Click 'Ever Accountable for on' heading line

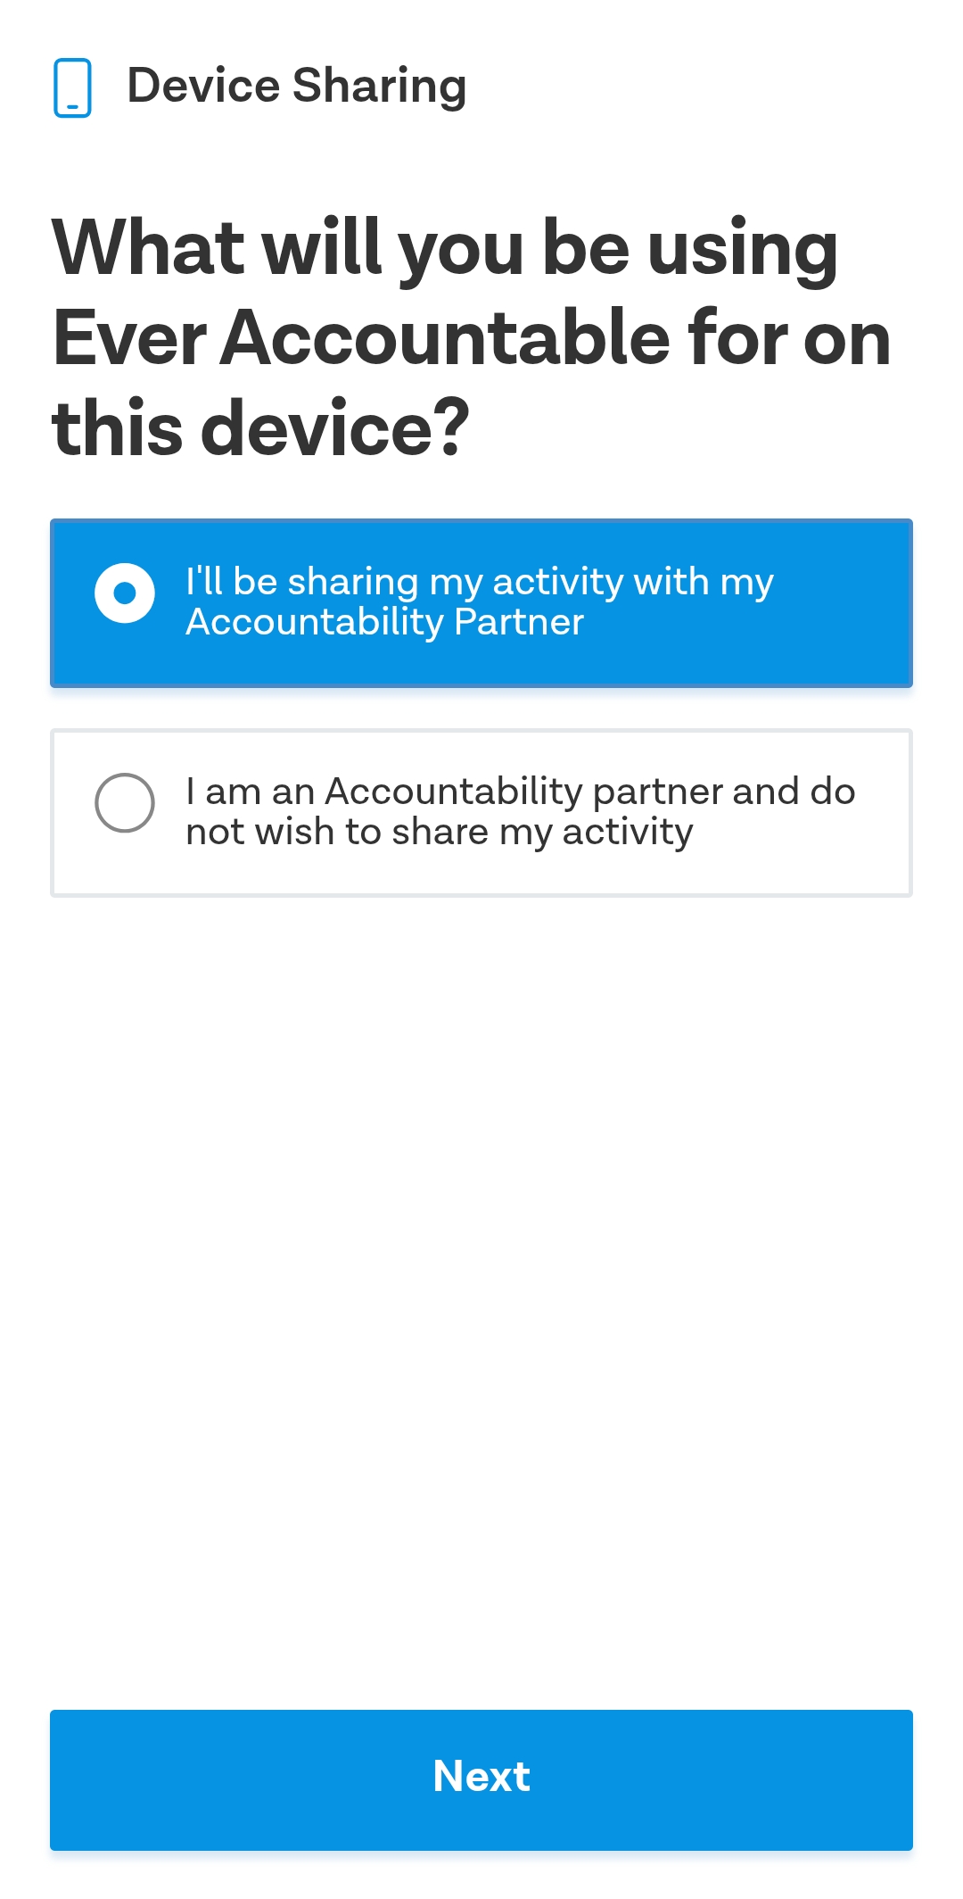pyautogui.click(x=472, y=338)
